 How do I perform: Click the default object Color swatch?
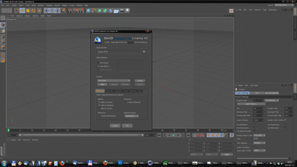coord(256,139)
